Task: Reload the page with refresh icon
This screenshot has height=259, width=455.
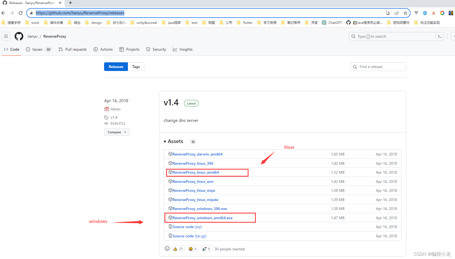Action: pyautogui.click(x=21, y=13)
